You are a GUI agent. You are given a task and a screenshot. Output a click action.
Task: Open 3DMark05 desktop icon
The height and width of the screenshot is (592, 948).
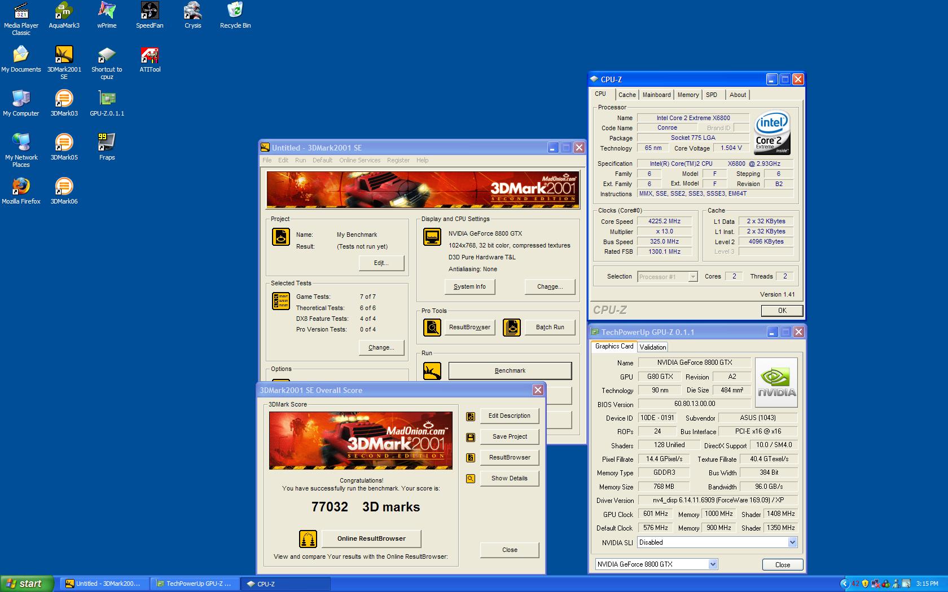coord(64,148)
